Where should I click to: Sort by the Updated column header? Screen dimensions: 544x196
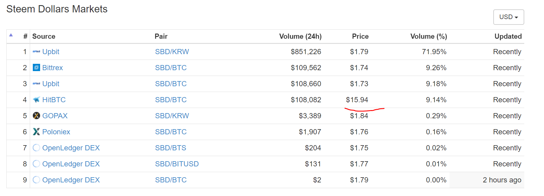508,36
